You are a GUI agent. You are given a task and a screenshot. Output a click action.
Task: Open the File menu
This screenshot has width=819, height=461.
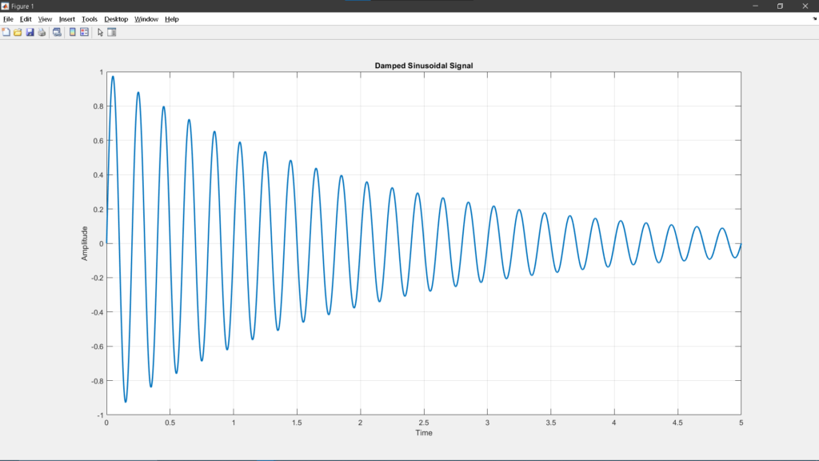[8, 18]
